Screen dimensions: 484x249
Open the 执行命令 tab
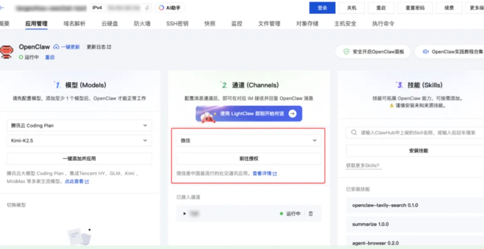(383, 24)
